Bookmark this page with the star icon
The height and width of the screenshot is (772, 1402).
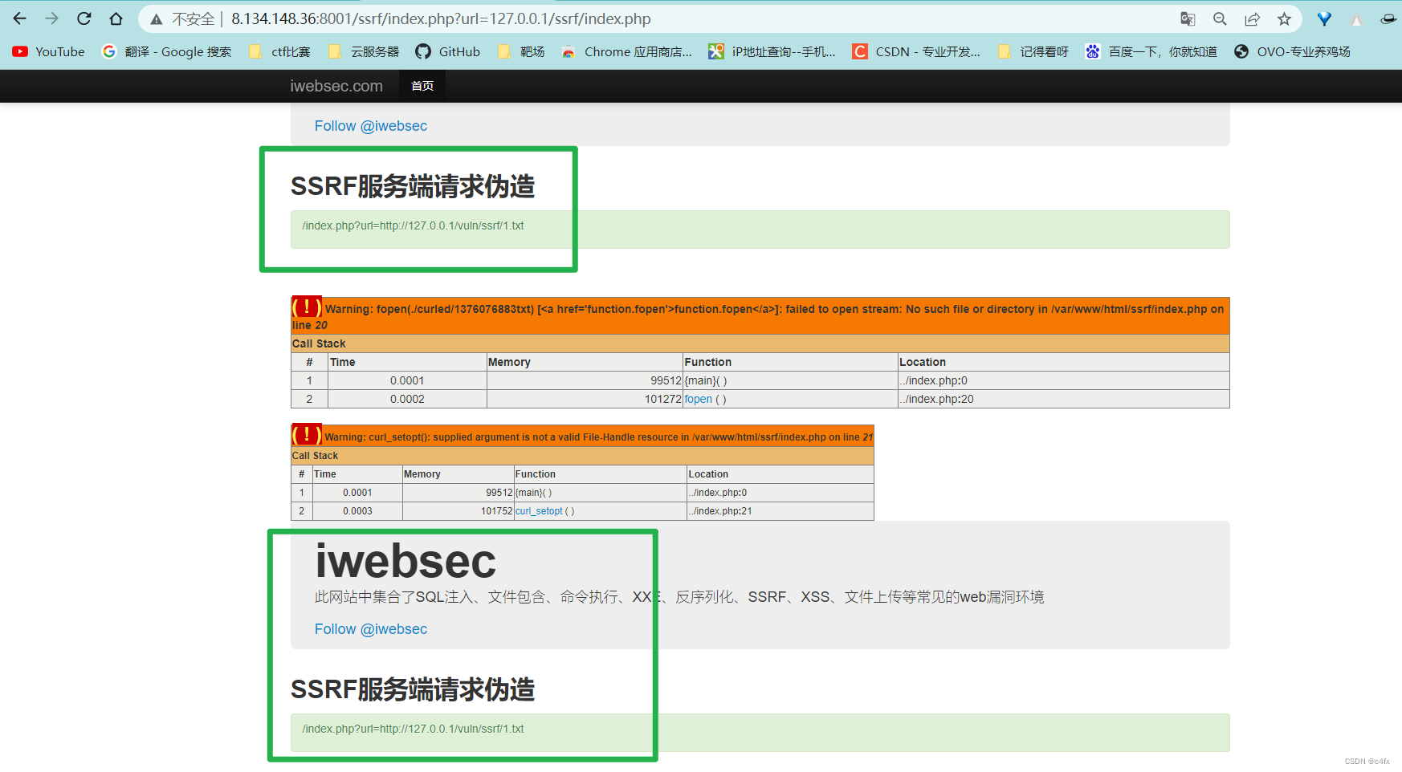[x=1285, y=19]
